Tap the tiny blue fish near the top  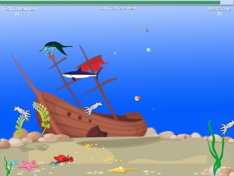pyautogui.click(x=147, y=30)
